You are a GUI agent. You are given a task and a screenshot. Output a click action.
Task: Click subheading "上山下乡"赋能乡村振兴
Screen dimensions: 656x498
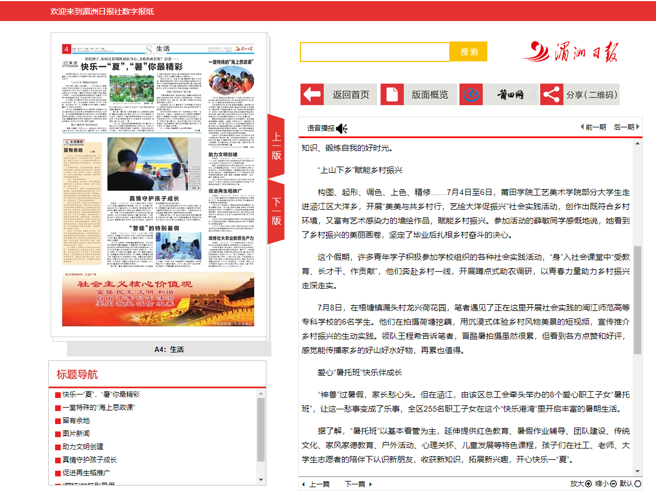coord(360,170)
